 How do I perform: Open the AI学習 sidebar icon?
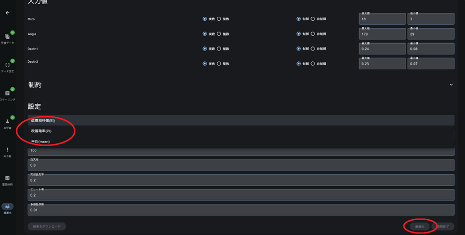[7, 122]
